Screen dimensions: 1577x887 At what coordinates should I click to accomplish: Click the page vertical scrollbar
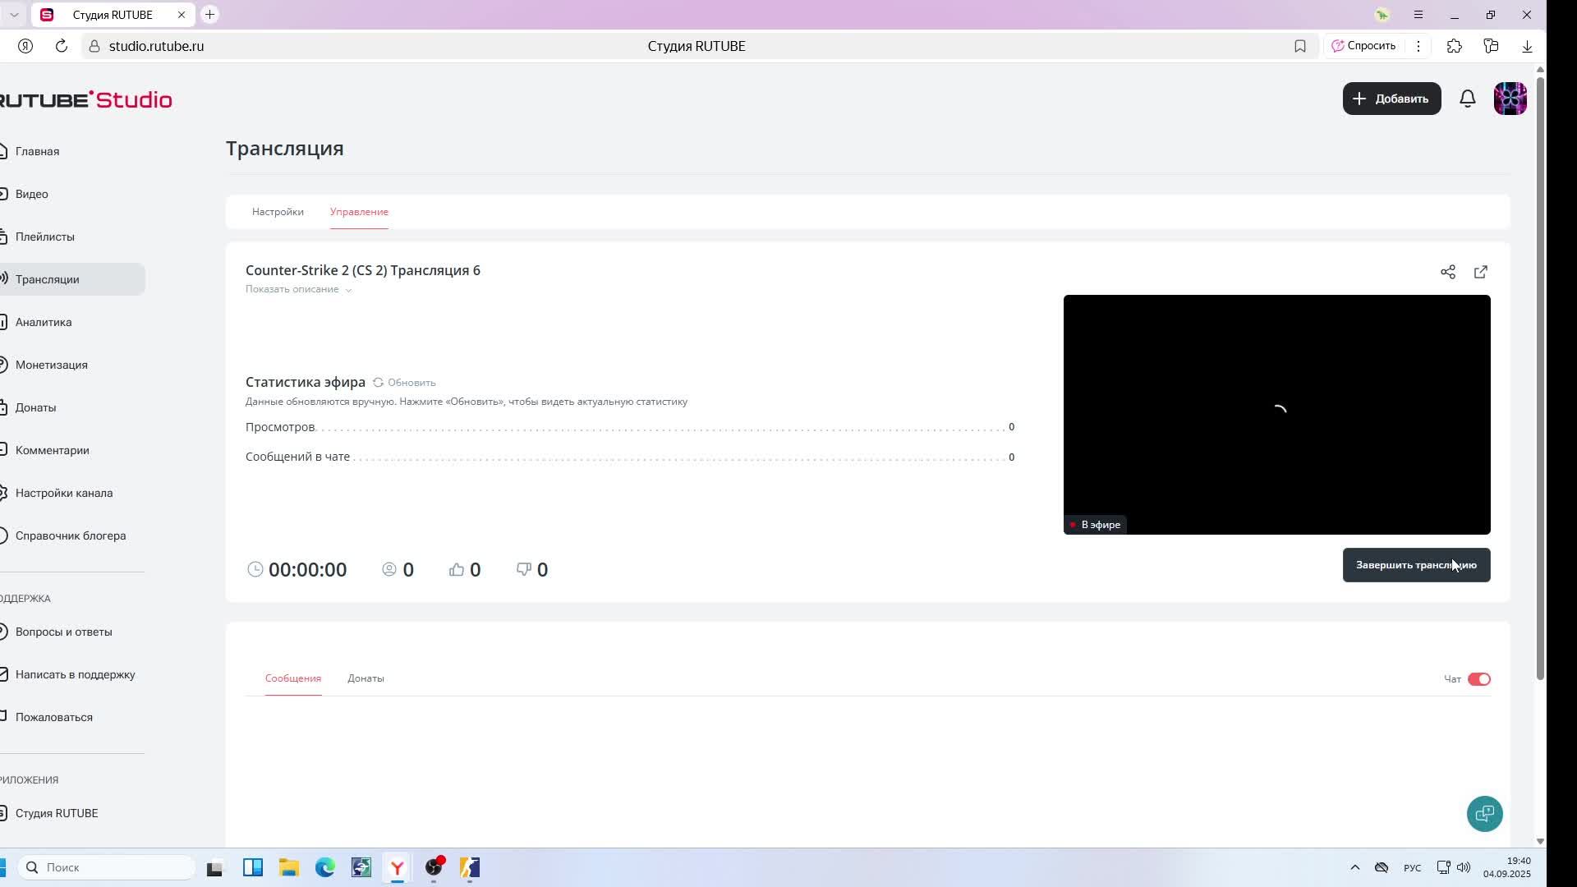[1540, 378]
